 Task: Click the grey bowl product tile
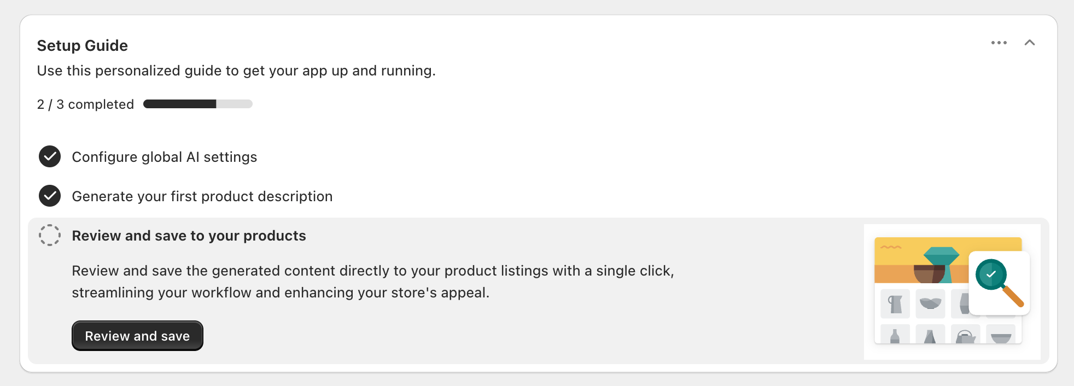[930, 303]
